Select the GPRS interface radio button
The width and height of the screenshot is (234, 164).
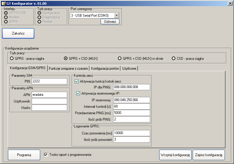coord(6,22)
